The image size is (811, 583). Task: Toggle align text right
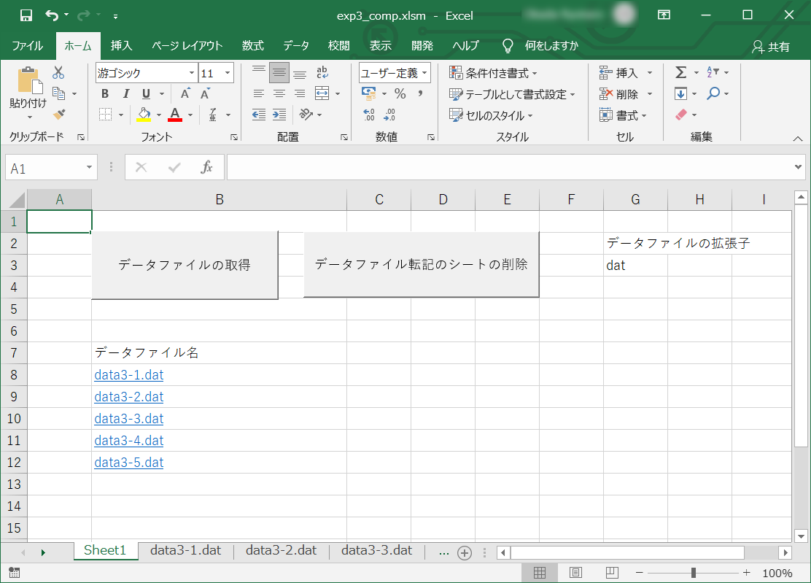300,93
